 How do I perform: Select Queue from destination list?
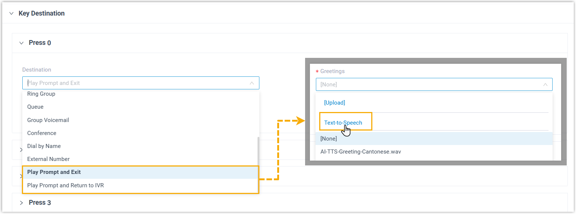(x=35, y=107)
